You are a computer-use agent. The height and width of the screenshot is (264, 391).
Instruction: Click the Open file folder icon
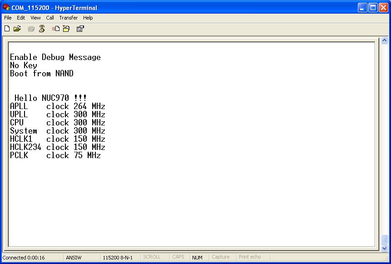click(x=17, y=29)
